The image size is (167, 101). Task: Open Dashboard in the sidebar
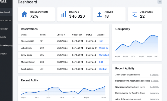(x=5, y=12)
